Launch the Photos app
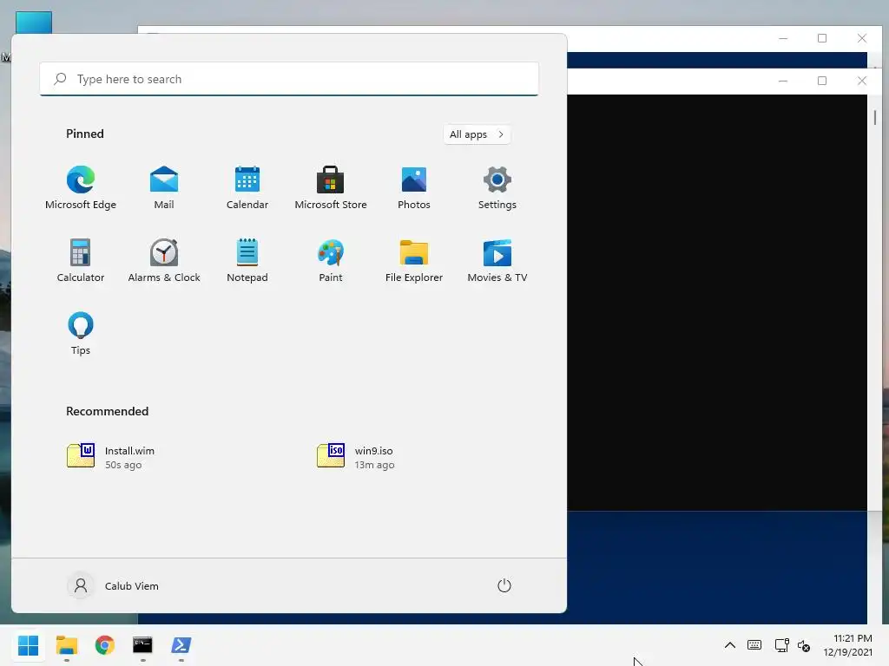889x666 pixels. 414,188
